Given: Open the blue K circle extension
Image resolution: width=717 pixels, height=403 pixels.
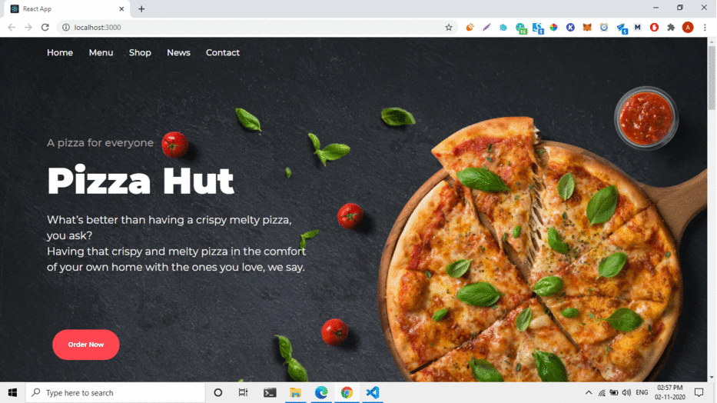Looking at the screenshot, I should (570, 28).
